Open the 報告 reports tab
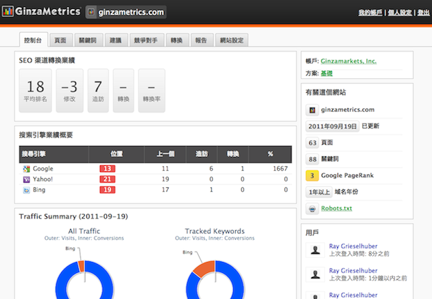The width and height of the screenshot is (432, 299). click(201, 40)
